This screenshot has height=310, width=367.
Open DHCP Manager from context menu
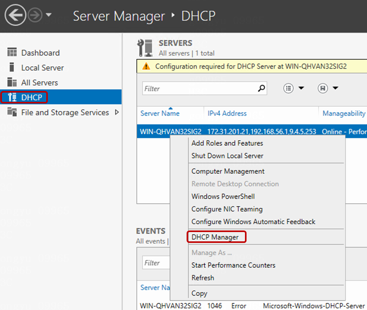point(215,237)
